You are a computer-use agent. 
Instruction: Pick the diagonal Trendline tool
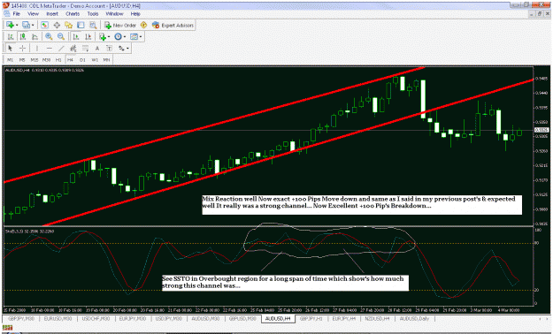[61, 49]
